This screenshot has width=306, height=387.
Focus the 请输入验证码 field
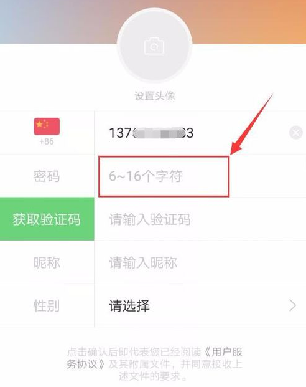point(200,219)
